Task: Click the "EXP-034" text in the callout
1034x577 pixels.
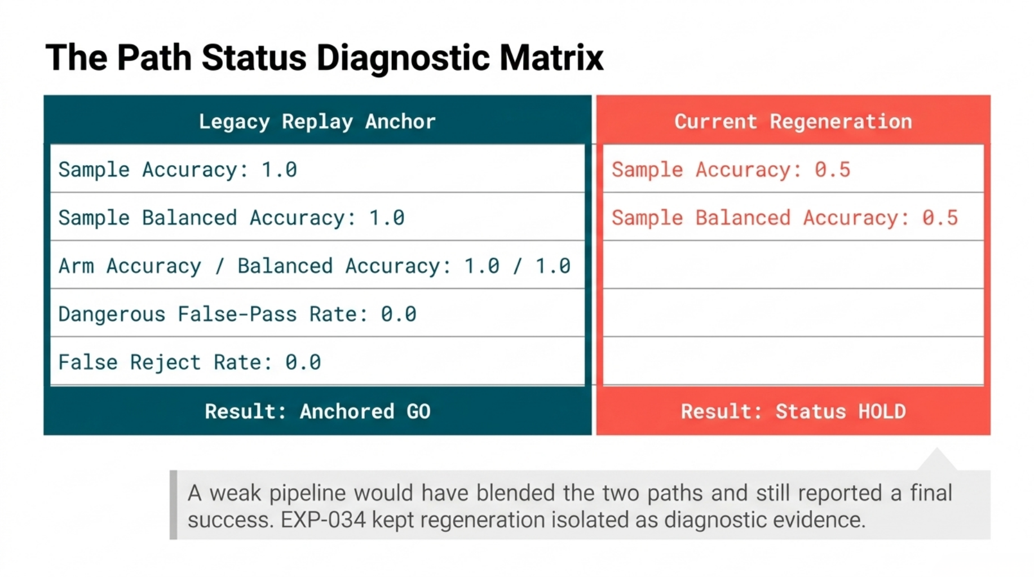Action: [x=323, y=520]
